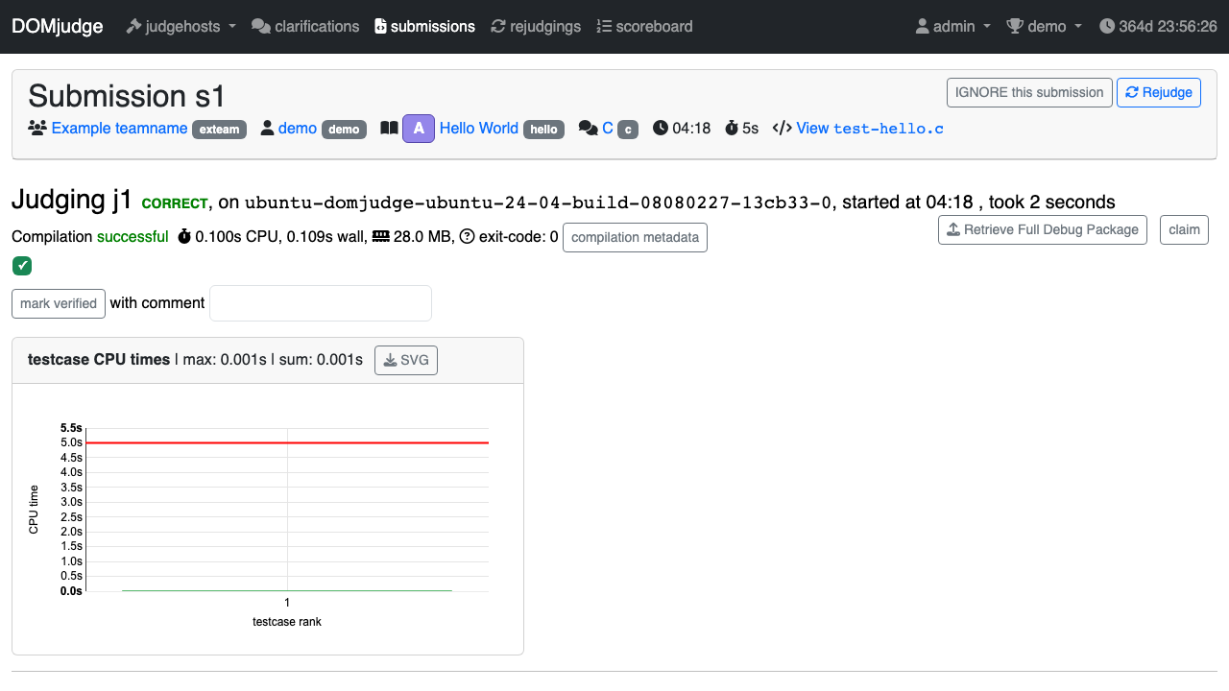Screen dimensions: 1229x691
Task: Click the hello problem badge
Action: (544, 129)
